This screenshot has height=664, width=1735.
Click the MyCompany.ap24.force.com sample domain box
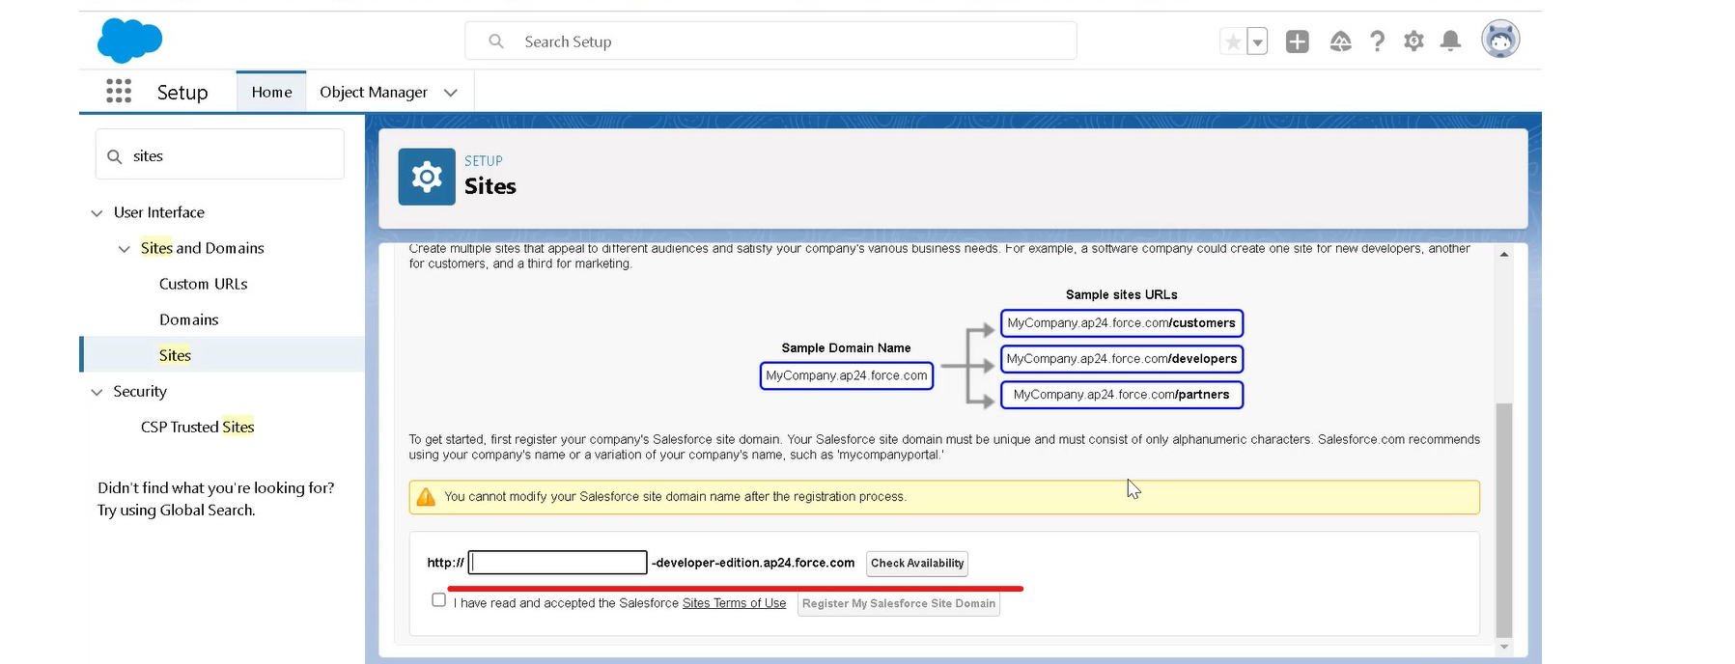847,375
